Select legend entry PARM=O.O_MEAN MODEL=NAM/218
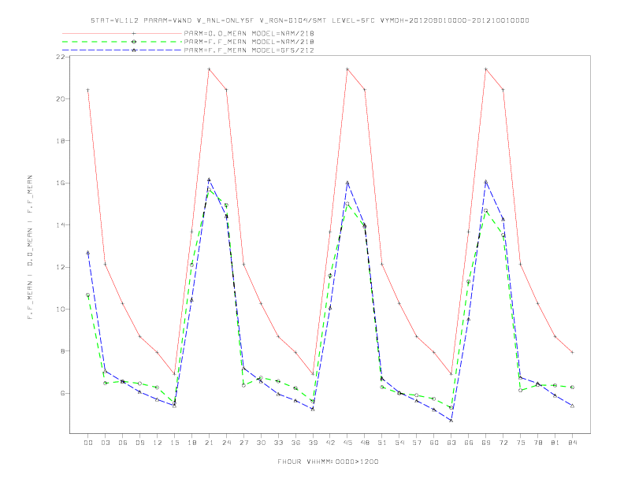This screenshot has width=624, height=482. 249,33
